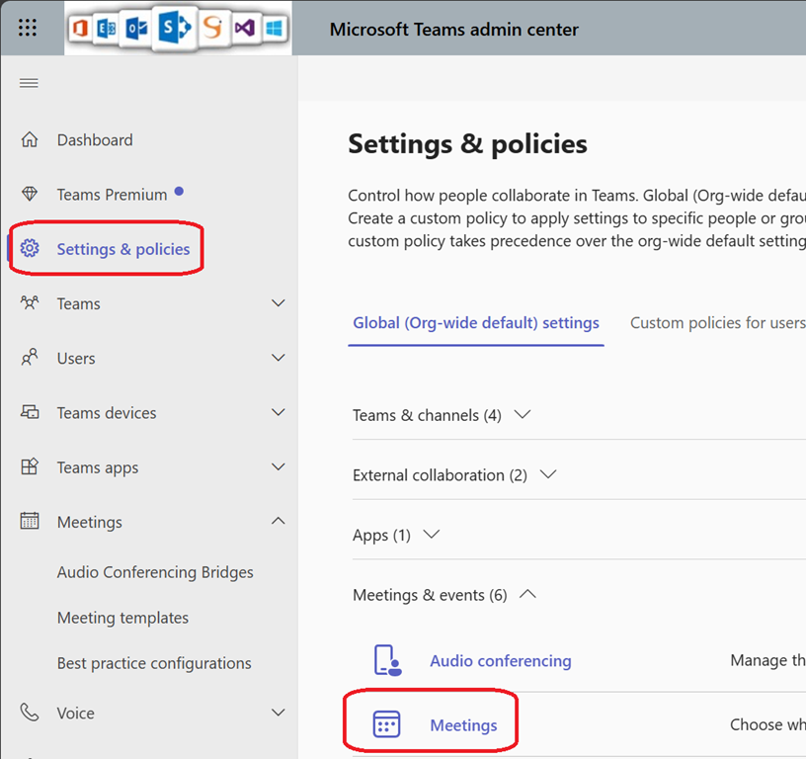Collapse the Meetings section in the sidebar

pyautogui.click(x=279, y=521)
